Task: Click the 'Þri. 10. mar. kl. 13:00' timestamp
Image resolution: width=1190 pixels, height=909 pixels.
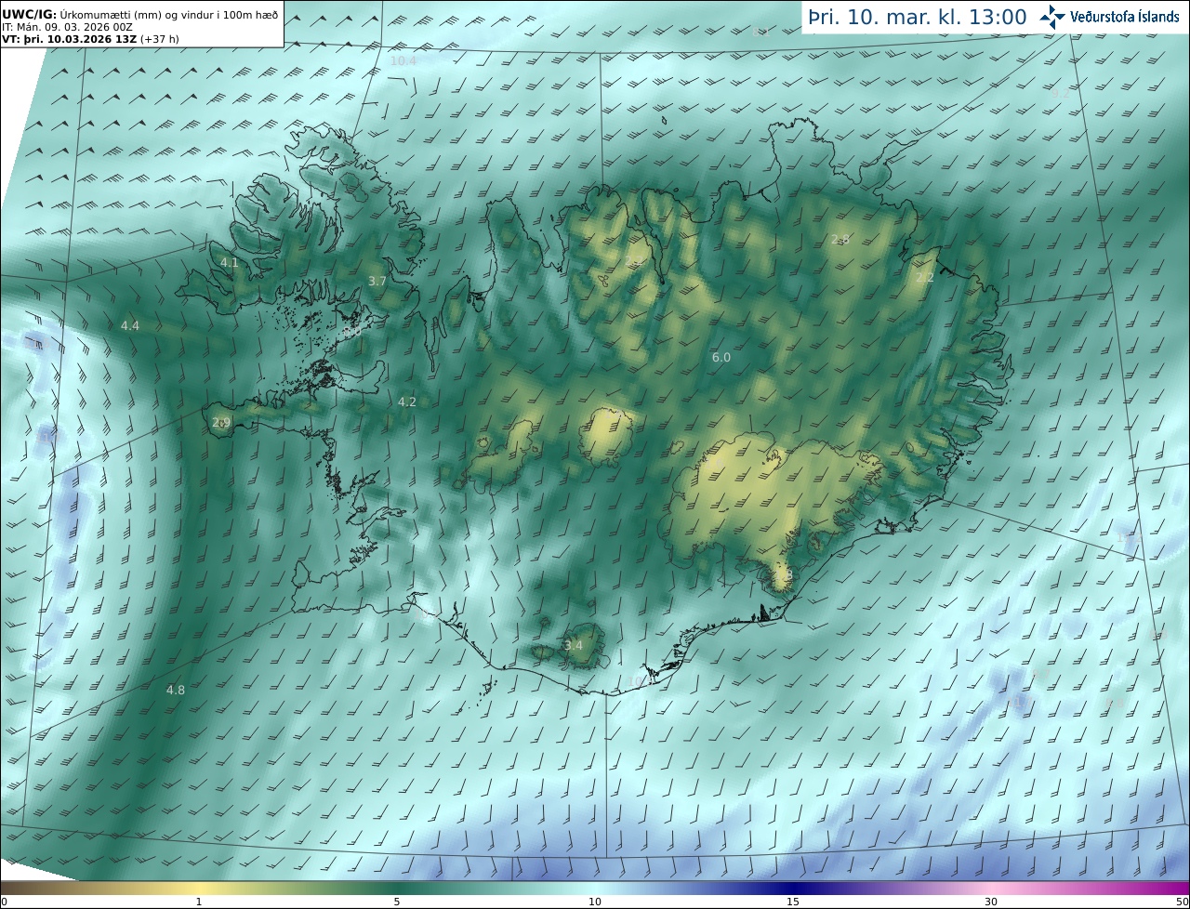Action: [x=918, y=17]
